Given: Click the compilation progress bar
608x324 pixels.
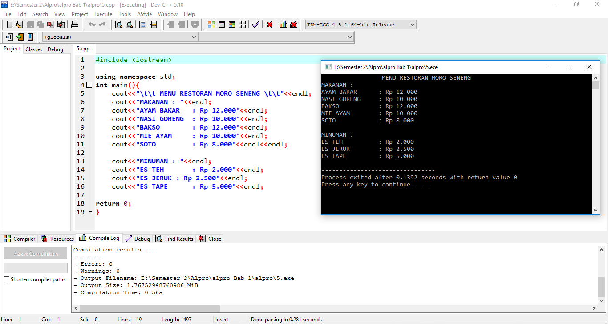Looking at the screenshot, I should click(x=35, y=268).
